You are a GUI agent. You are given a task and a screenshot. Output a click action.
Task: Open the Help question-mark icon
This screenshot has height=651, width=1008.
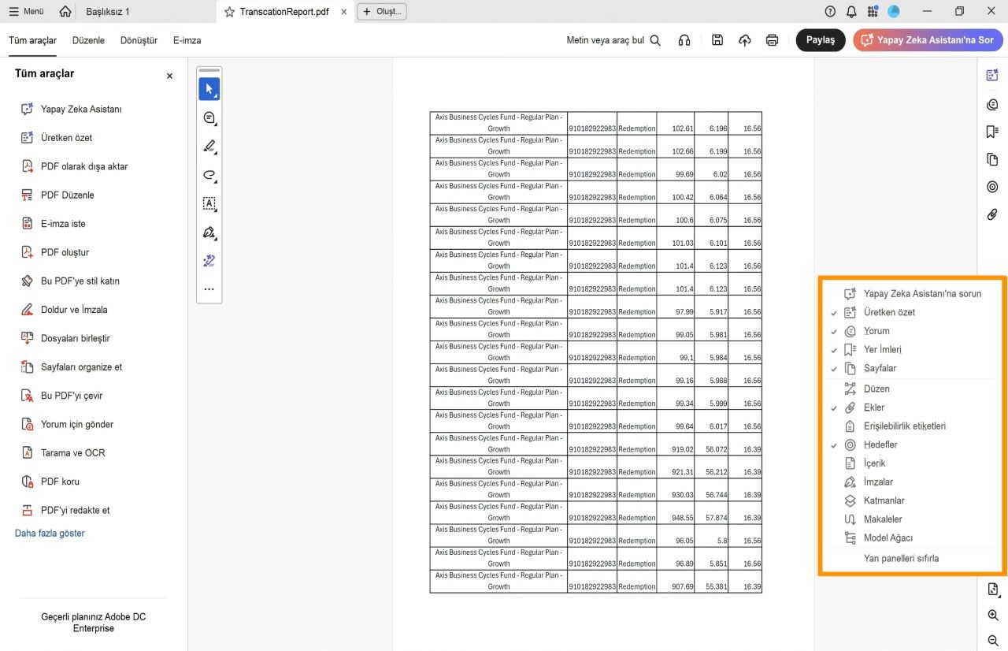point(830,12)
